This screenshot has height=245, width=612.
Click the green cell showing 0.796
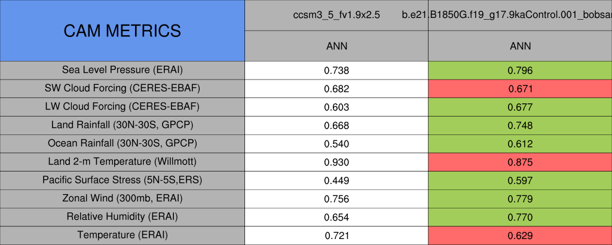click(519, 71)
